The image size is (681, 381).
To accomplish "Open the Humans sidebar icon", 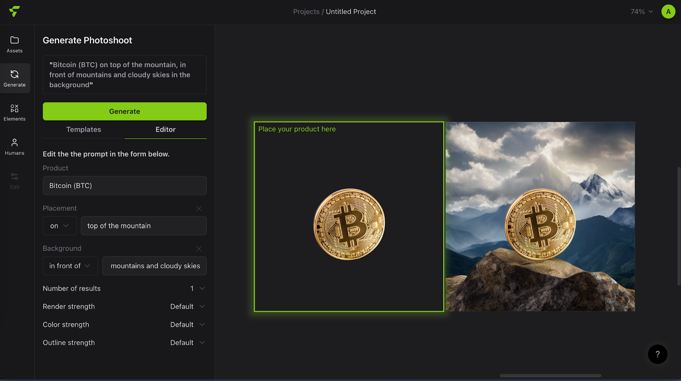I will click(x=14, y=143).
